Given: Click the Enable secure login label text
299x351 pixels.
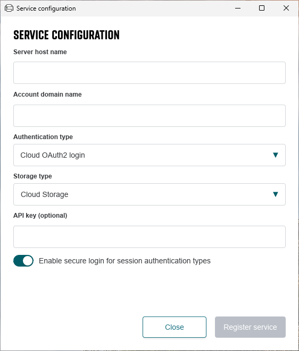Looking at the screenshot, I should click(x=124, y=261).
